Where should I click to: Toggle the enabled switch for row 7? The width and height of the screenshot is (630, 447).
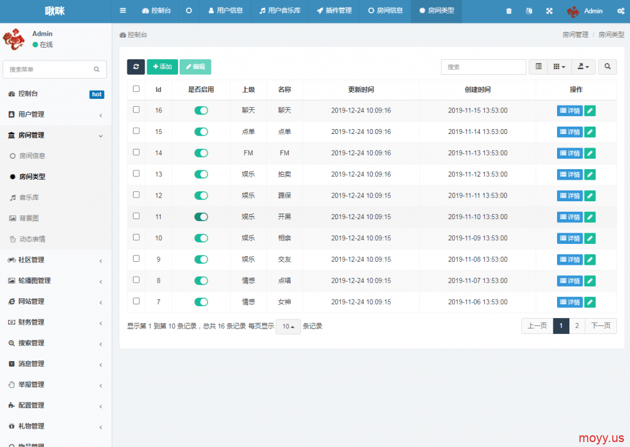pos(201,302)
